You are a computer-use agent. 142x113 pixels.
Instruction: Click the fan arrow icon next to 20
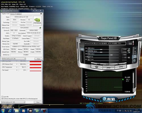(x=129, y=58)
